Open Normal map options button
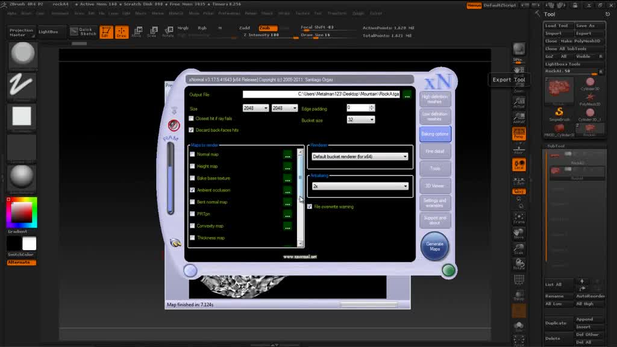This screenshot has width=617, height=347. (287, 155)
